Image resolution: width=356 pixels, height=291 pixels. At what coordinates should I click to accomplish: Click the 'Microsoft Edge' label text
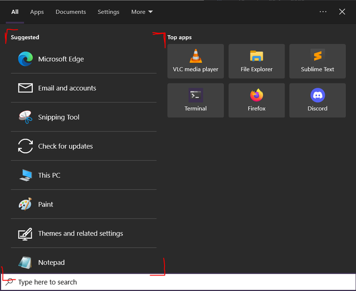click(61, 59)
